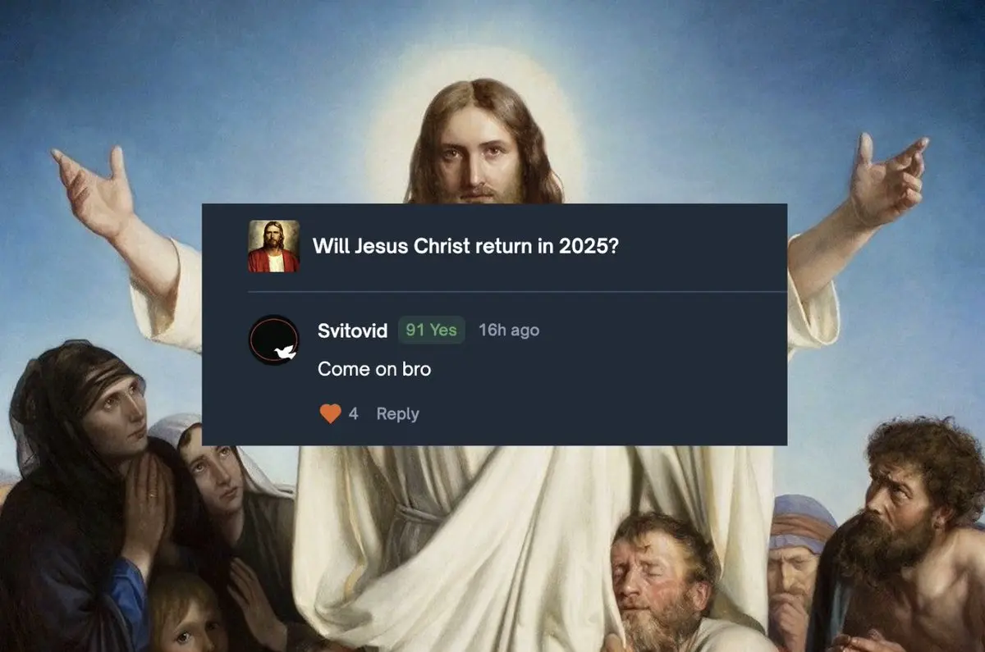Open the Svitovid username profile
The width and height of the screenshot is (985, 652).
point(352,331)
